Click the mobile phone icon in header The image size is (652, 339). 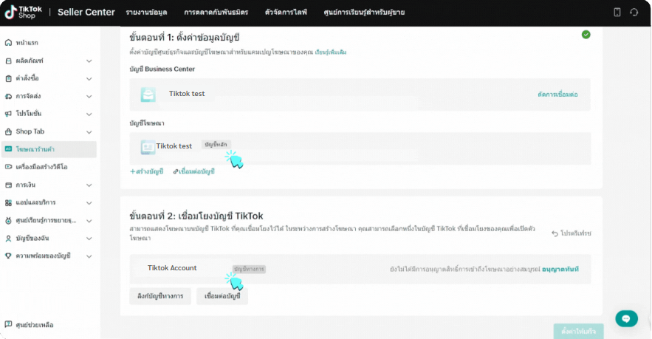coord(617,13)
